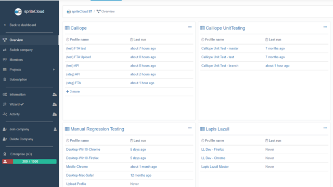Open the Lapis Lazuli title link
333x187 pixels.
217,129
